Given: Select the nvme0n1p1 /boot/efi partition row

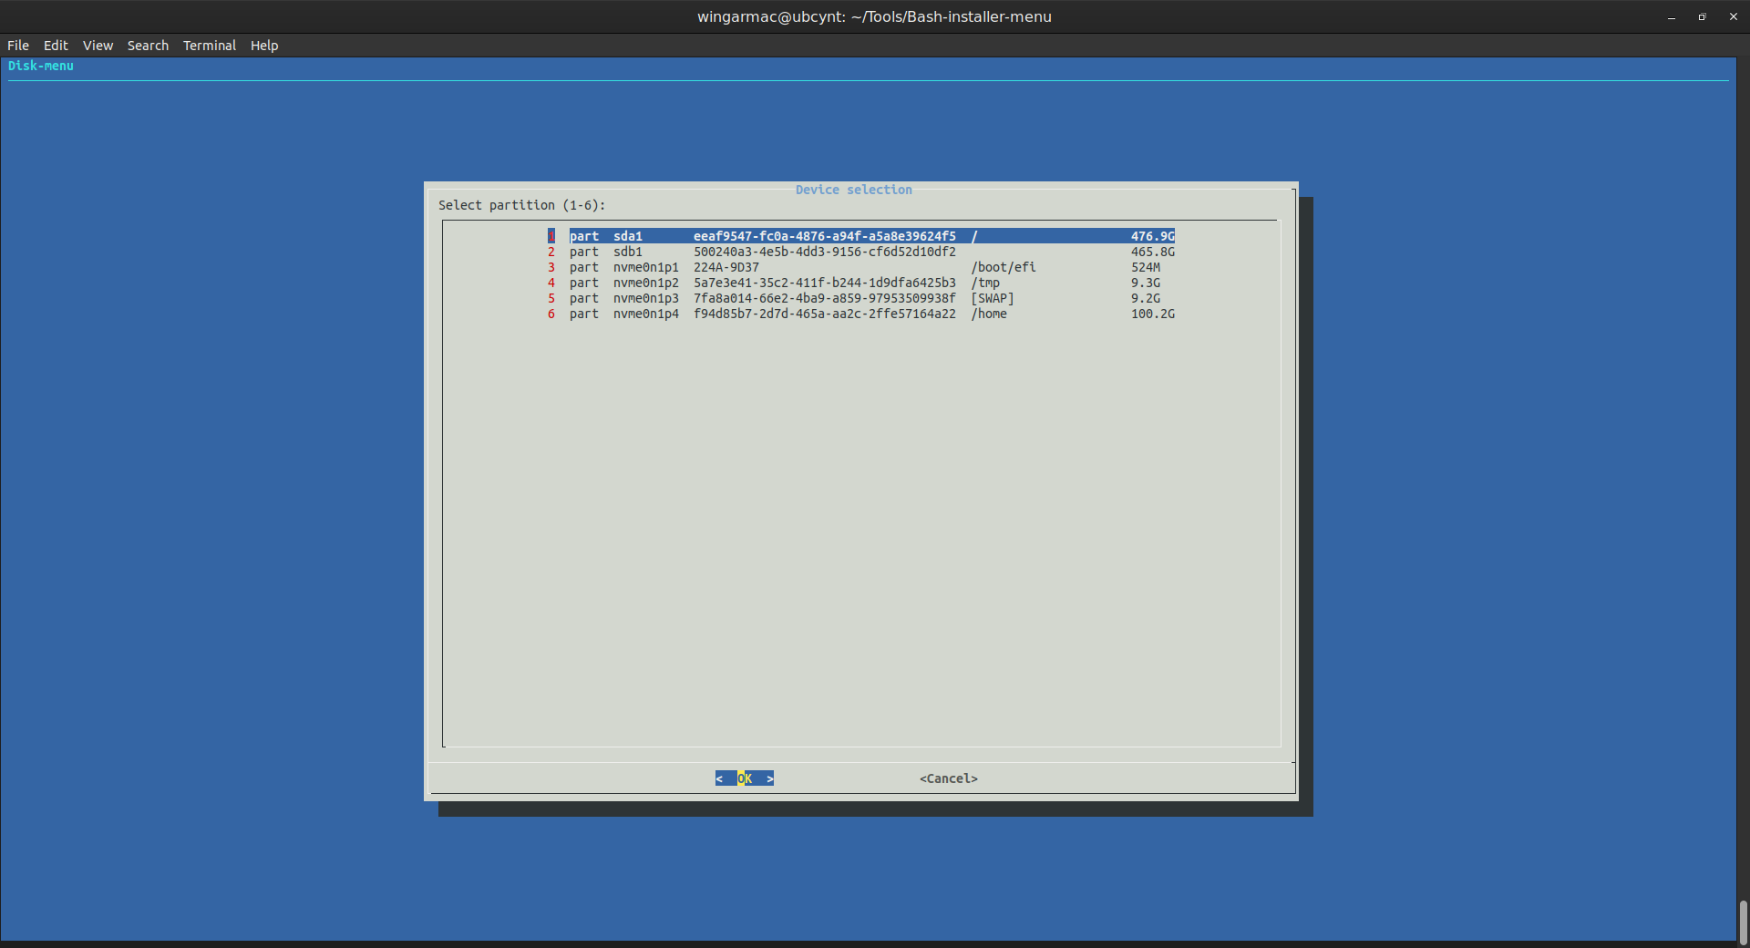Looking at the screenshot, I should pyautogui.click(x=861, y=267).
